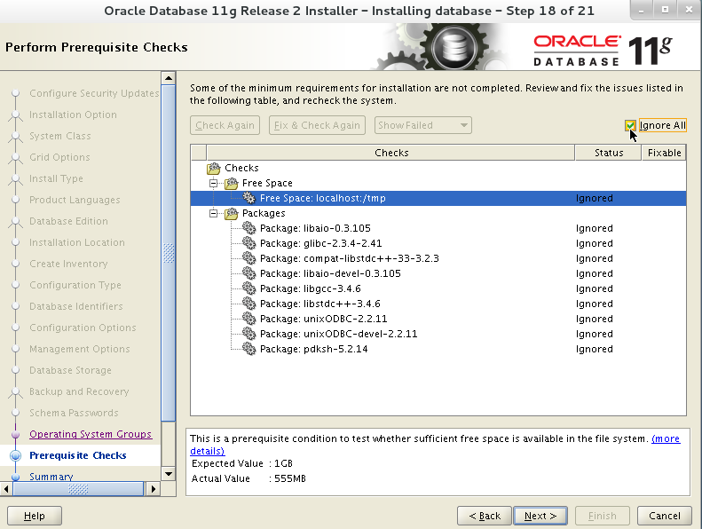Click gear icon beside Package: libaio-devel-0.3.105
This screenshot has width=702, height=529.
pyautogui.click(x=248, y=273)
